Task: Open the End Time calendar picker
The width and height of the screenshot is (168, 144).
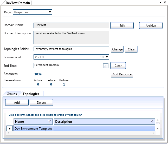Action: [106, 66]
